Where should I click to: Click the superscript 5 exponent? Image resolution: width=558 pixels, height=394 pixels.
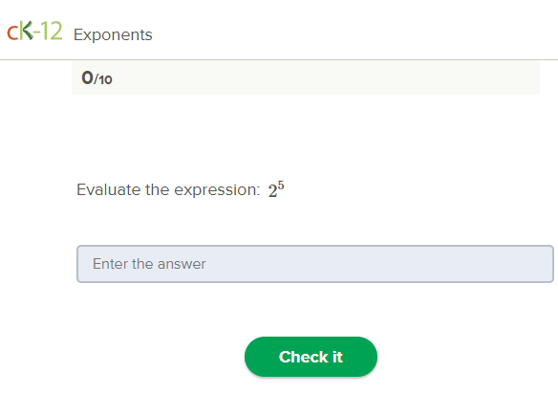point(281,186)
